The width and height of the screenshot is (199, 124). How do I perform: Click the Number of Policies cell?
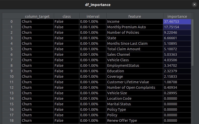135,32
